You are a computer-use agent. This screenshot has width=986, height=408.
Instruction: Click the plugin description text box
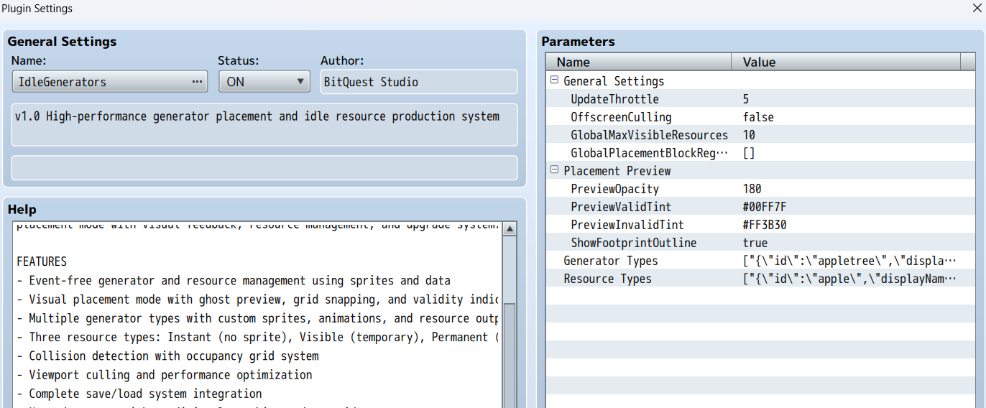pyautogui.click(x=264, y=124)
